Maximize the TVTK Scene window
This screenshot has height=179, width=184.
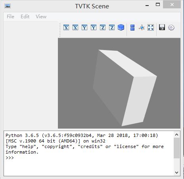(158, 5)
